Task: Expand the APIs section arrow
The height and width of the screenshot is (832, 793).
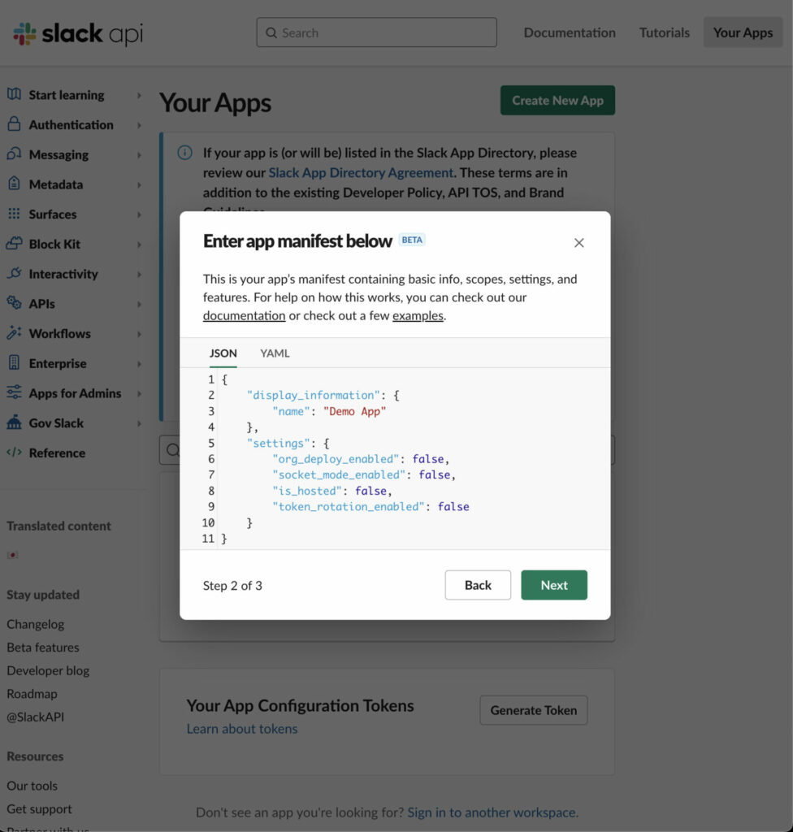Action: click(139, 304)
